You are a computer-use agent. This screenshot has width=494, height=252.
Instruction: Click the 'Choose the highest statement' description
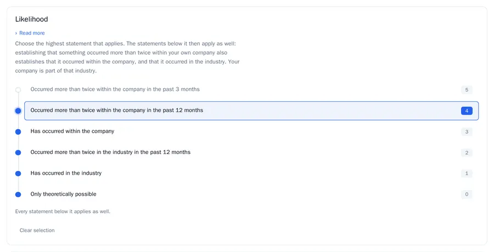click(x=127, y=58)
